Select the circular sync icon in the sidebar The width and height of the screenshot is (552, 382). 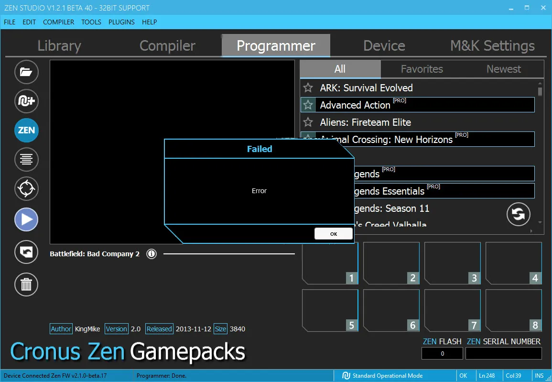click(26, 188)
